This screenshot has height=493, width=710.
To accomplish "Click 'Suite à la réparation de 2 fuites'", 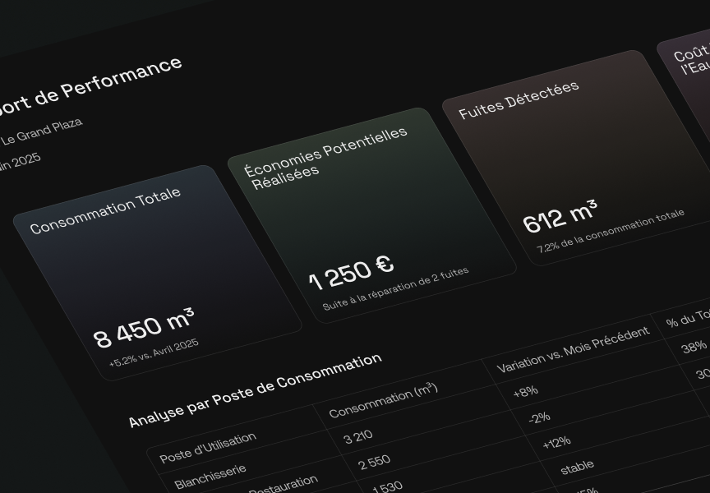I will pyautogui.click(x=396, y=288).
